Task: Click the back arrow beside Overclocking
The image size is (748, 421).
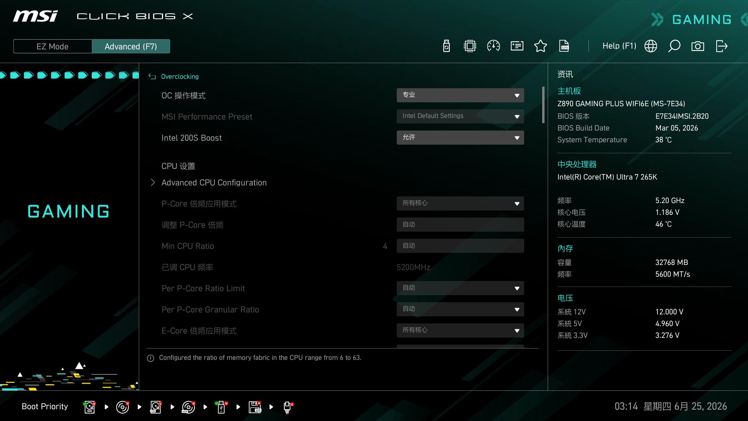Action: (152, 76)
